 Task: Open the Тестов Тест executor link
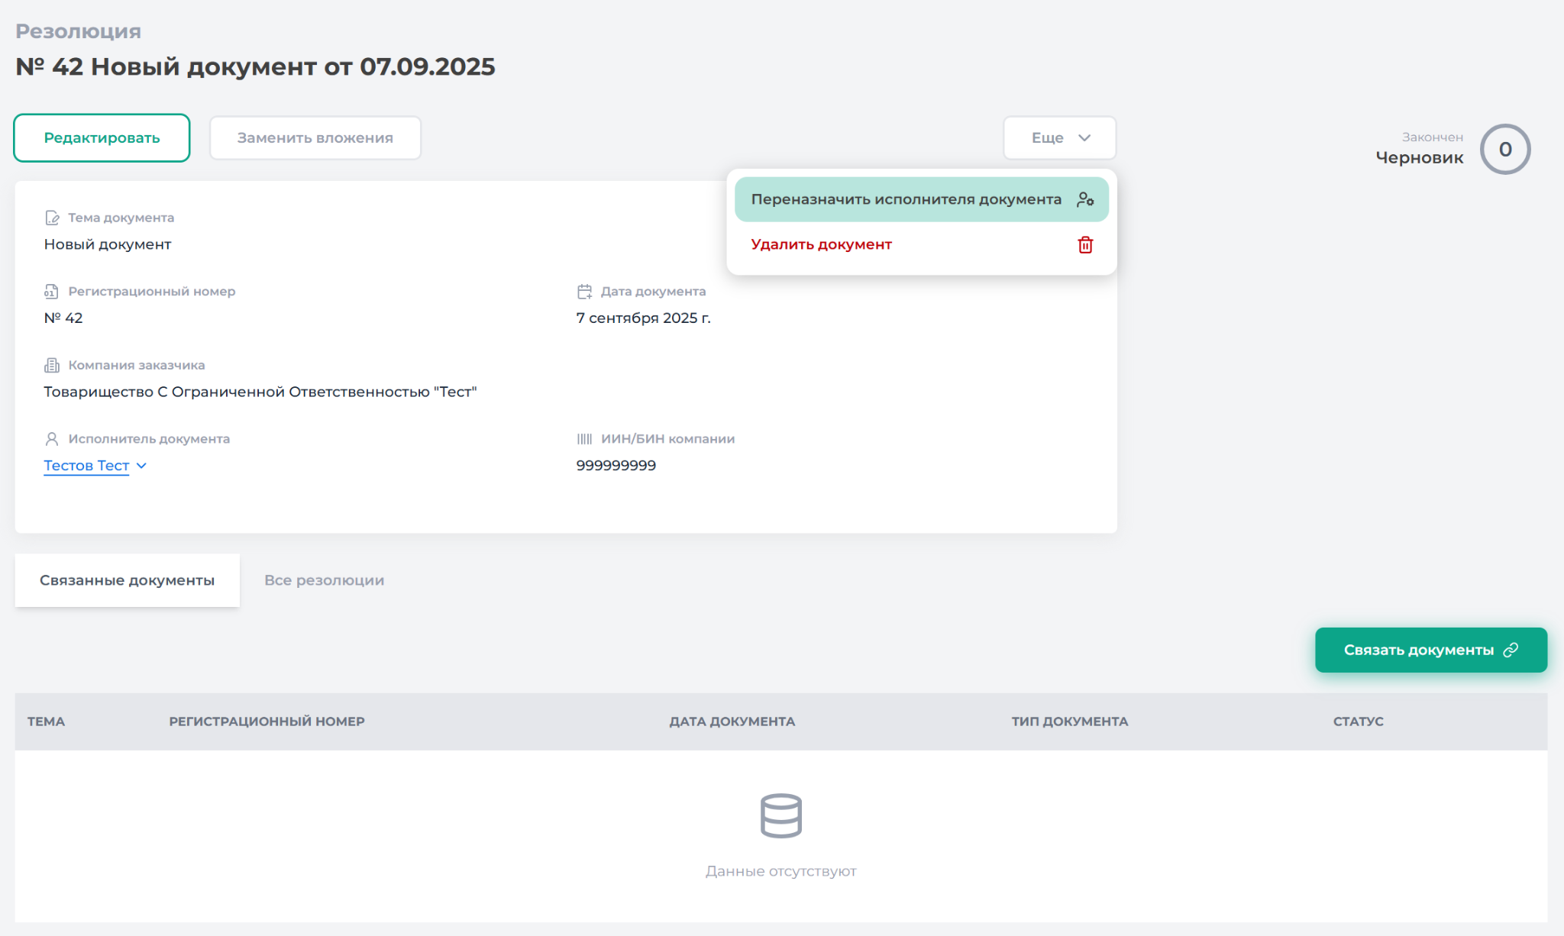tap(86, 466)
